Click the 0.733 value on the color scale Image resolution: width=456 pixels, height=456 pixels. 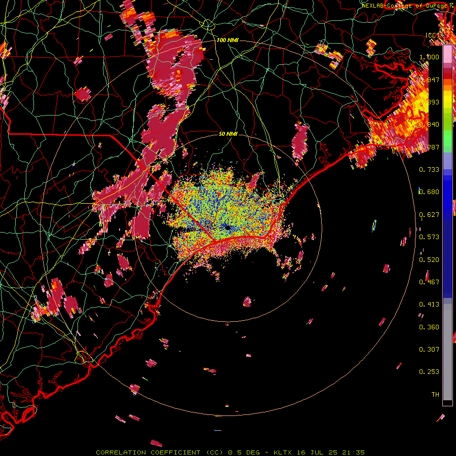coord(429,170)
